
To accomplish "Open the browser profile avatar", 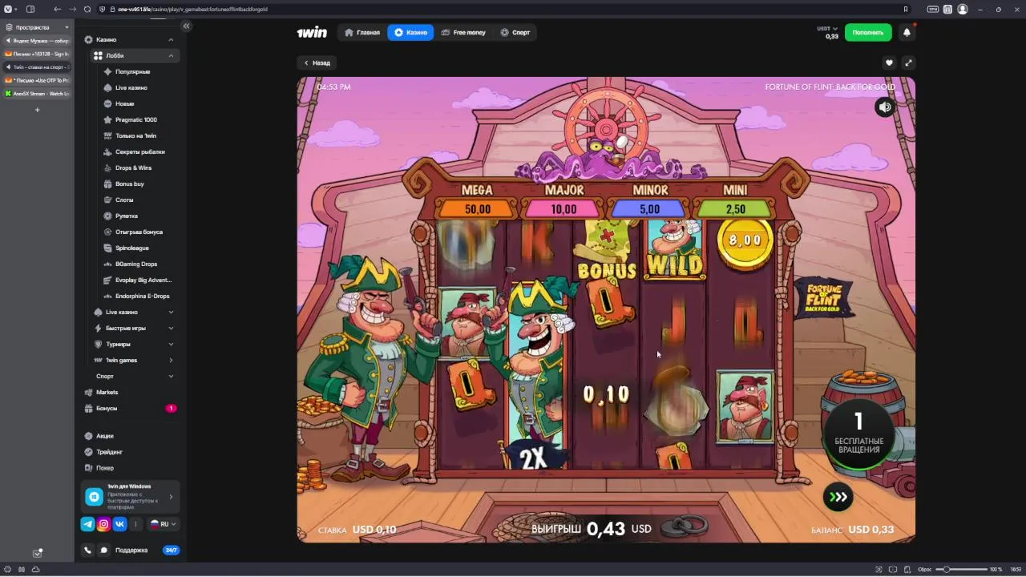I will 963,9.
